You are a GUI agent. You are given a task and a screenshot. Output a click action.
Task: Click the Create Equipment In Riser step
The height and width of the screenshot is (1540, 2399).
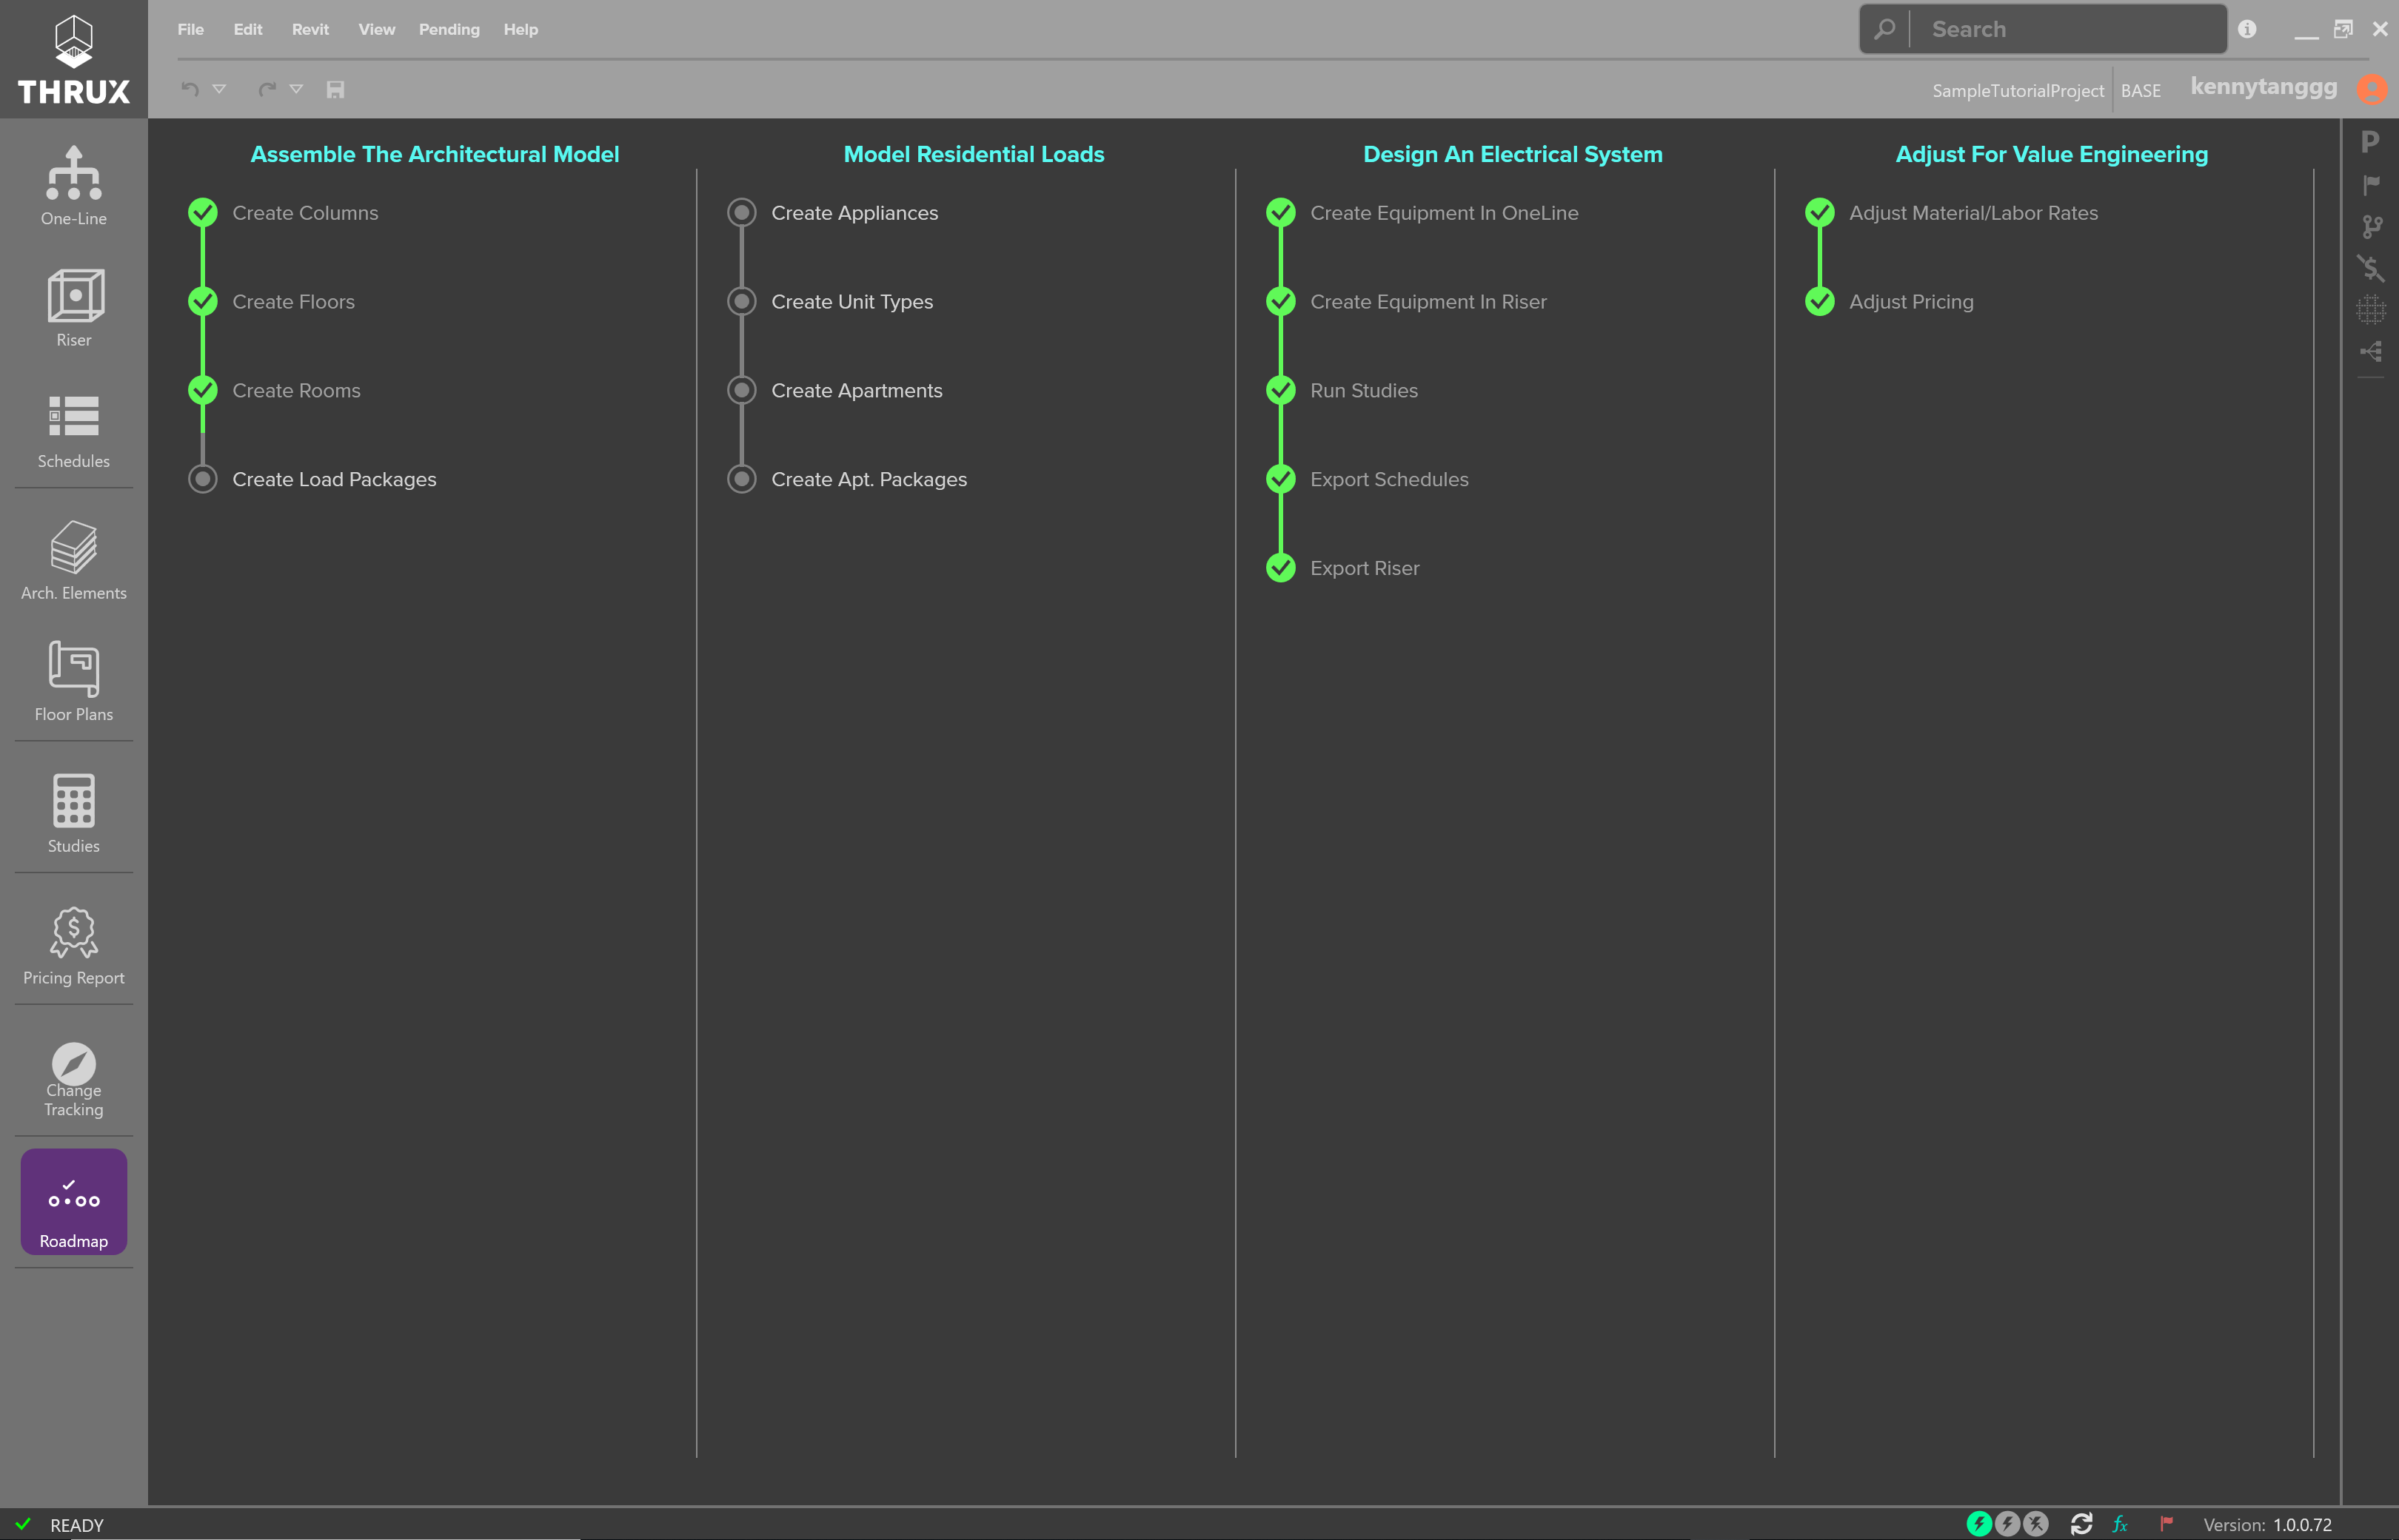coord(1428,302)
